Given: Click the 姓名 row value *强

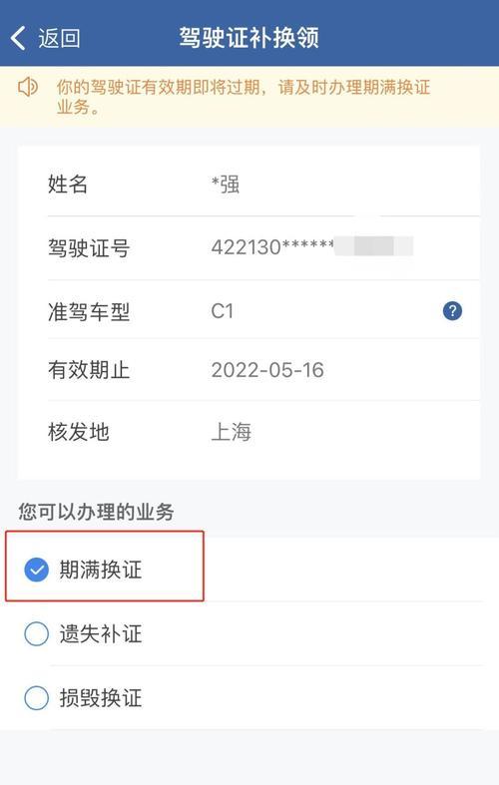Looking at the screenshot, I should click(x=225, y=185).
